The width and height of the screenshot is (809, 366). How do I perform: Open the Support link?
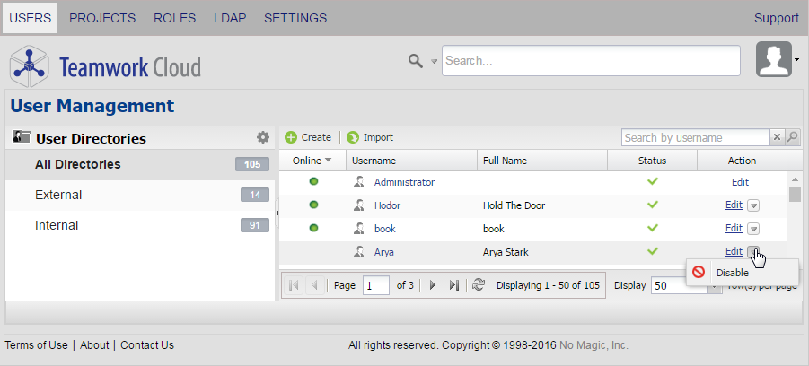(x=777, y=18)
